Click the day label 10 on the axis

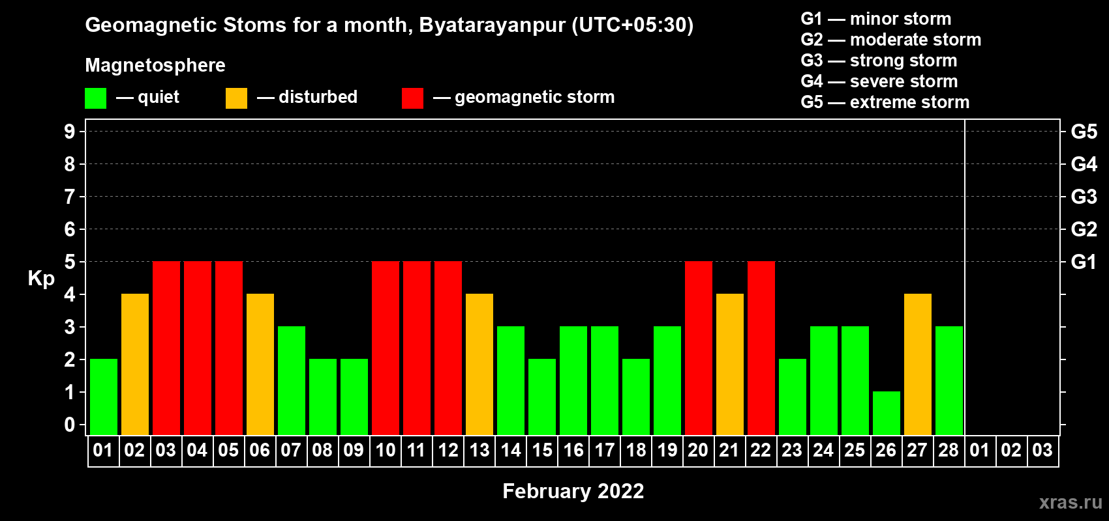pos(386,450)
